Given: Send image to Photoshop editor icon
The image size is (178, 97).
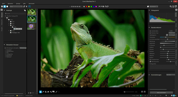Looking at the screenshot, I should click(x=29, y=6).
